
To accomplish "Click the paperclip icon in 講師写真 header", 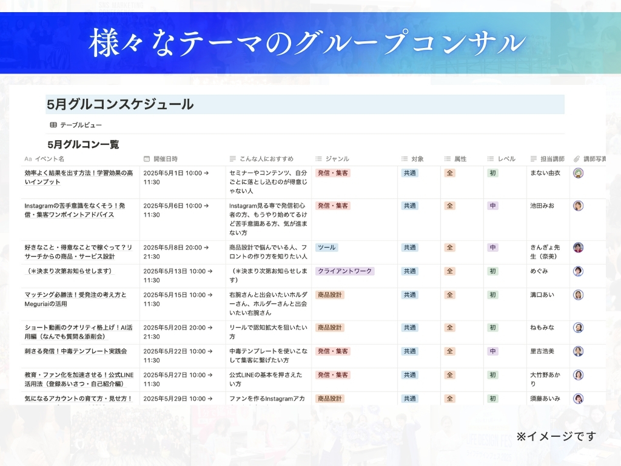I will tap(577, 159).
